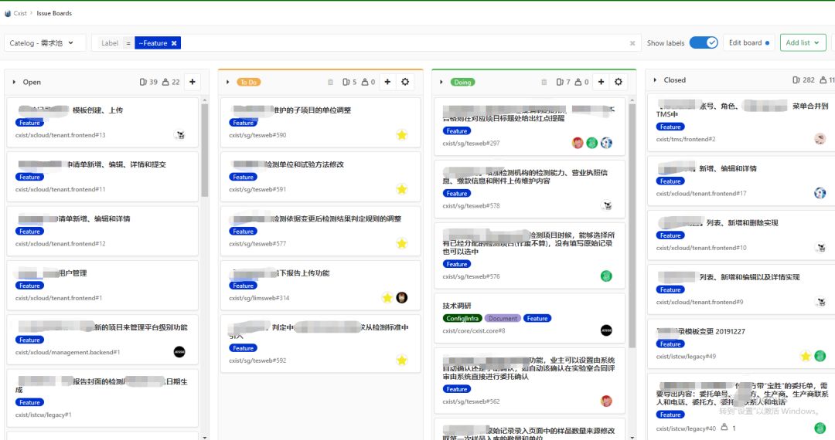This screenshot has width=835, height=440.
Task: Click star avatar on tesweb#591 card
Action: click(402, 189)
